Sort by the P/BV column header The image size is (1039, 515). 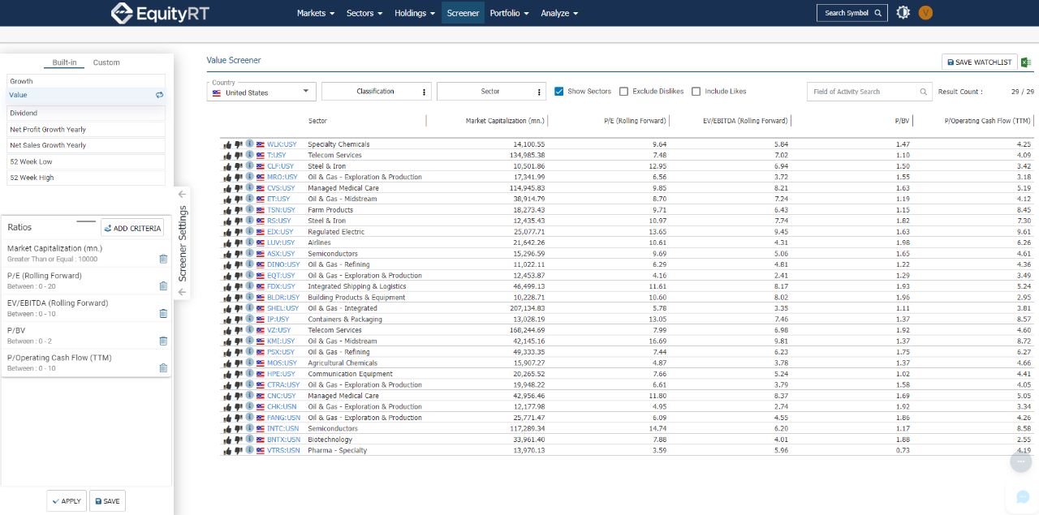pos(902,121)
